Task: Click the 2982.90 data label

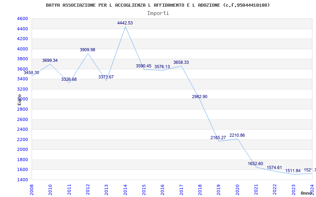Action: (x=199, y=97)
